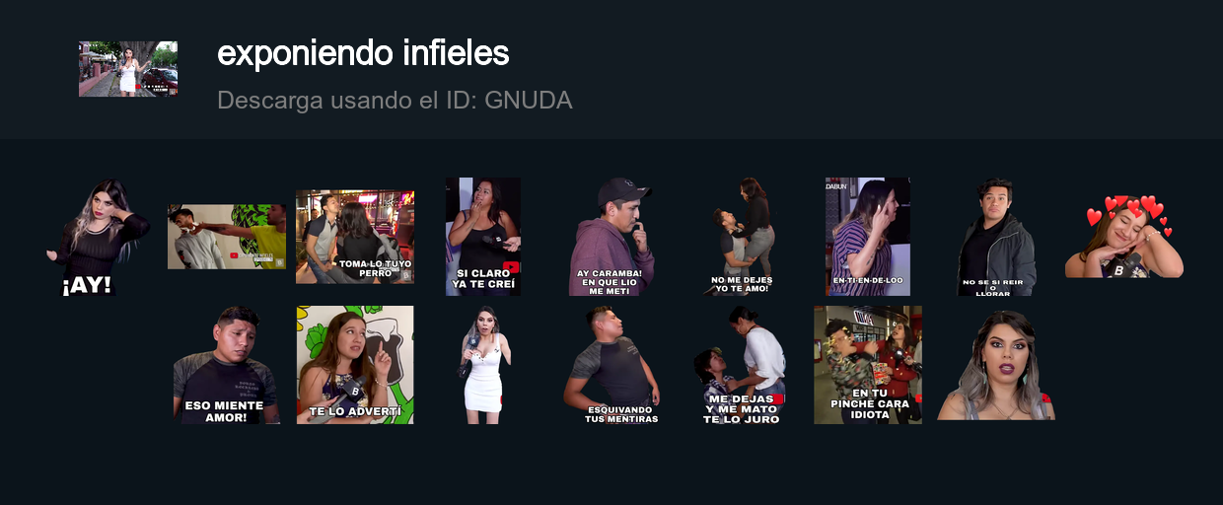This screenshot has height=505, width=1223.
Task: Choose the sticker with red hearts
Action: pos(1124,237)
